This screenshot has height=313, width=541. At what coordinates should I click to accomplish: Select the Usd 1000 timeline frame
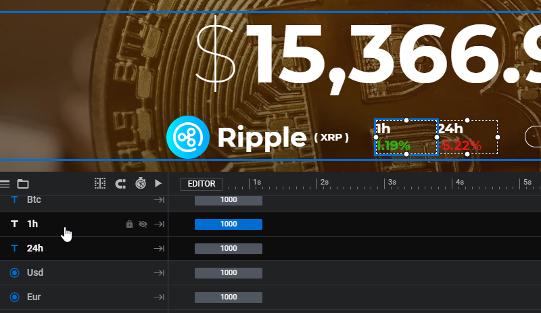229,273
